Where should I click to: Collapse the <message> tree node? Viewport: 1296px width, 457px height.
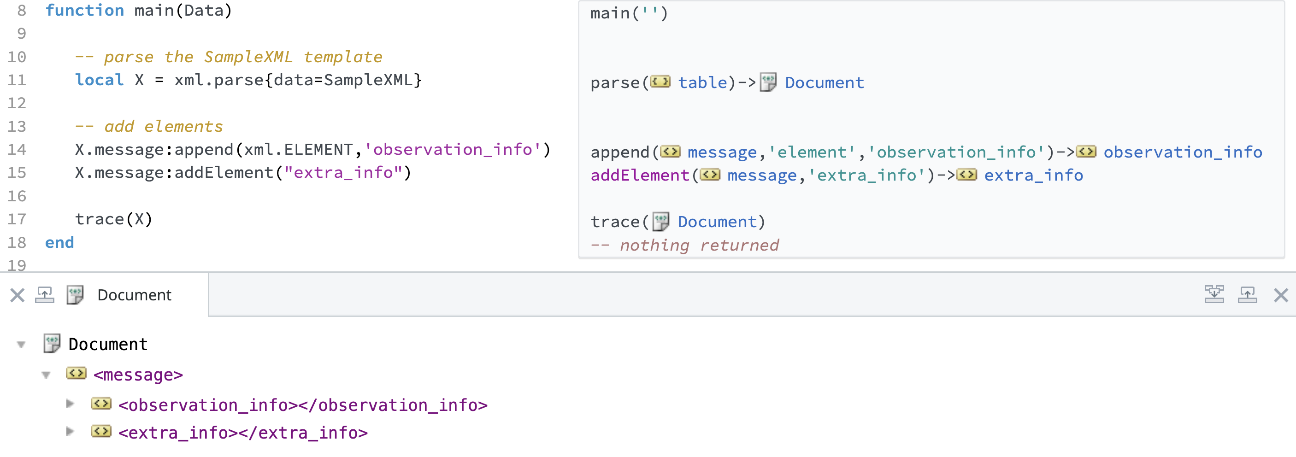tap(46, 375)
